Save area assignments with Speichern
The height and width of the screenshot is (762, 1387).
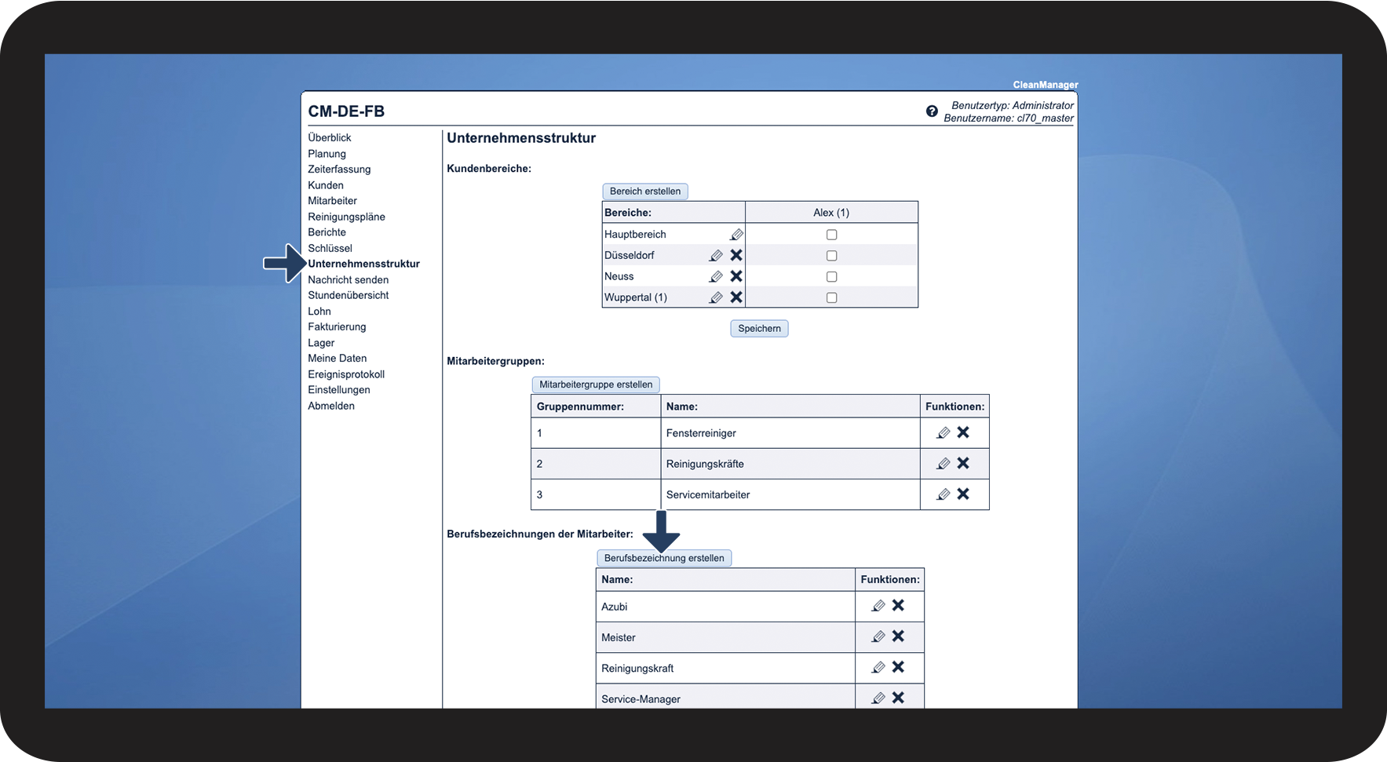[x=759, y=329]
